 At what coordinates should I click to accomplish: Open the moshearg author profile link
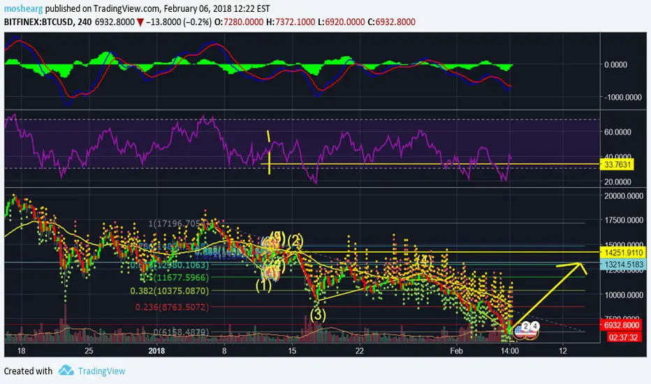click(x=23, y=8)
